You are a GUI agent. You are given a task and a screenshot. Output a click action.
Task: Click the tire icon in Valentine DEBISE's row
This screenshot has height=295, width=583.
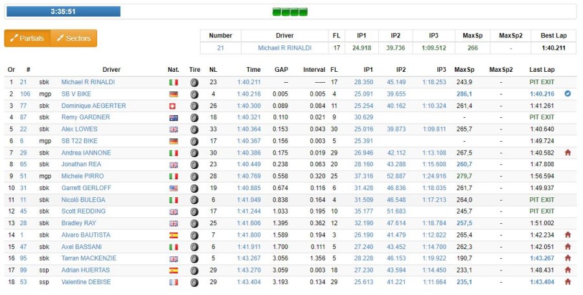(194, 282)
